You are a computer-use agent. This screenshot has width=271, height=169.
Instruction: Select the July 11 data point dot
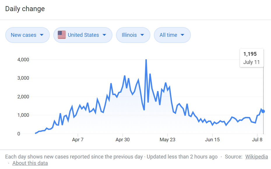[263, 111]
